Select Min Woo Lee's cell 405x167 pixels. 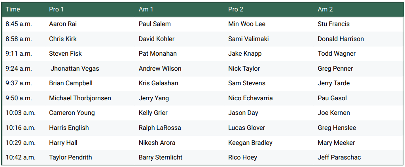(x=246, y=24)
